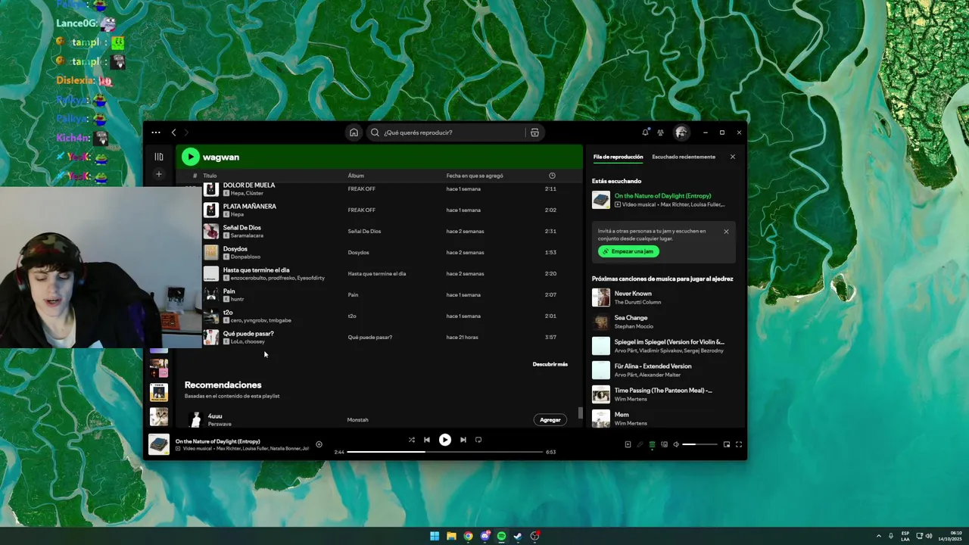Toggle the queue button in player bar
Viewport: 969px width, 545px height.
[652, 444]
